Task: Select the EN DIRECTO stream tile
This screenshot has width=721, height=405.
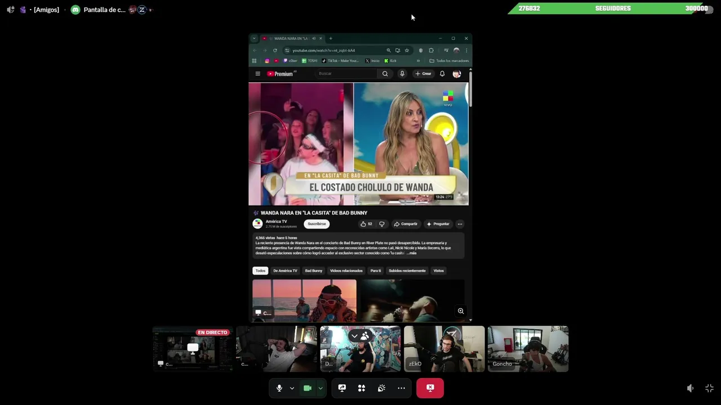Action: click(x=193, y=349)
